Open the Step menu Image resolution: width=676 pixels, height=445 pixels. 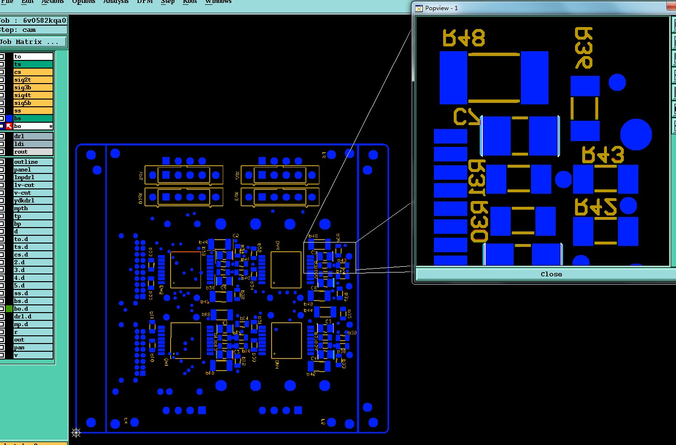click(168, 2)
